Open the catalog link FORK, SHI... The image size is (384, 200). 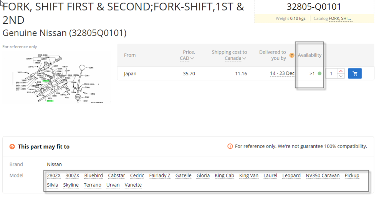click(340, 18)
